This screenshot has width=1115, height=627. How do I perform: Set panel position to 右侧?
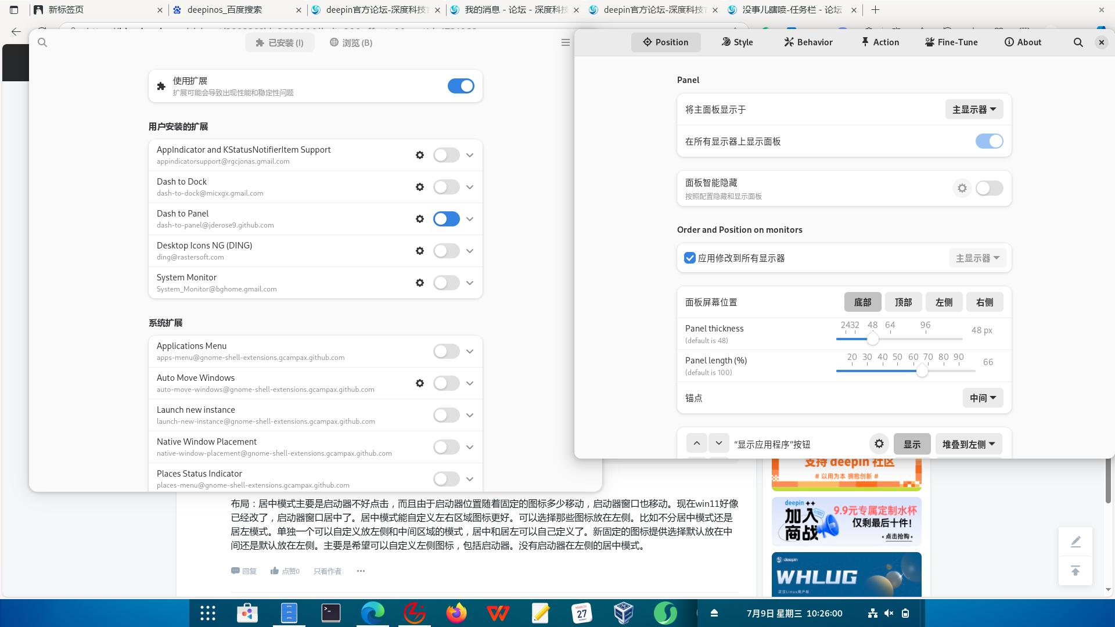[984, 302]
